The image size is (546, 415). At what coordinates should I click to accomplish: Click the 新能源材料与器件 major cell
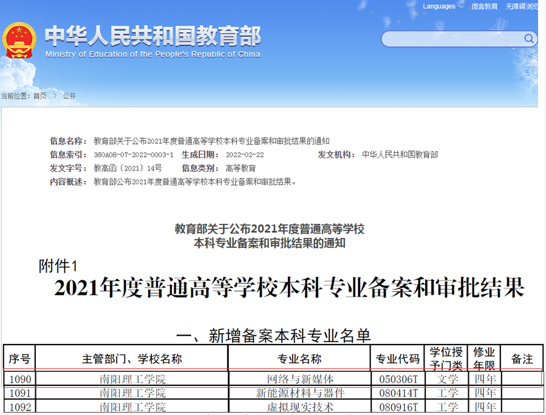pos(300,393)
